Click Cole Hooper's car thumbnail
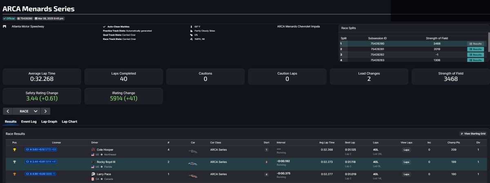Viewport: 490px width, 183px height. (x=193, y=151)
